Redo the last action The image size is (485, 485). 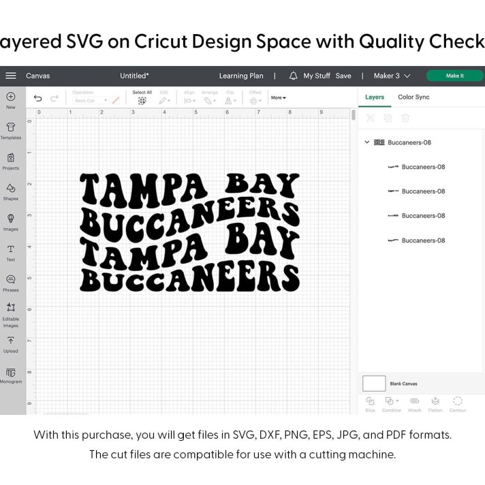pos(54,98)
